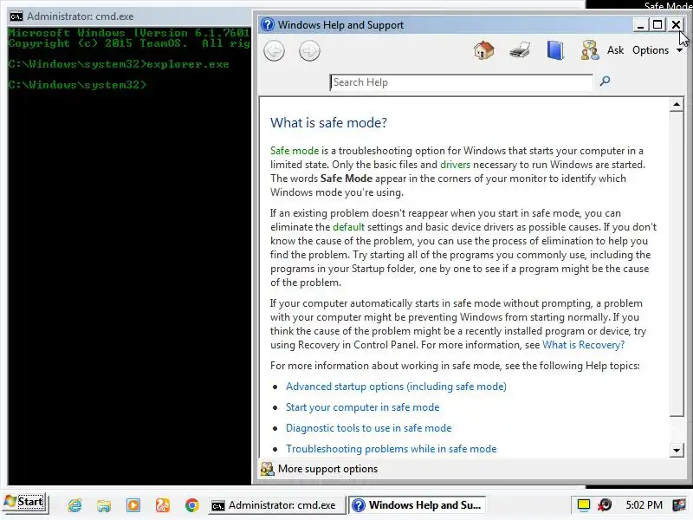The width and height of the screenshot is (693, 520).
Task: Open the drivers glossary term link
Action: (455, 165)
